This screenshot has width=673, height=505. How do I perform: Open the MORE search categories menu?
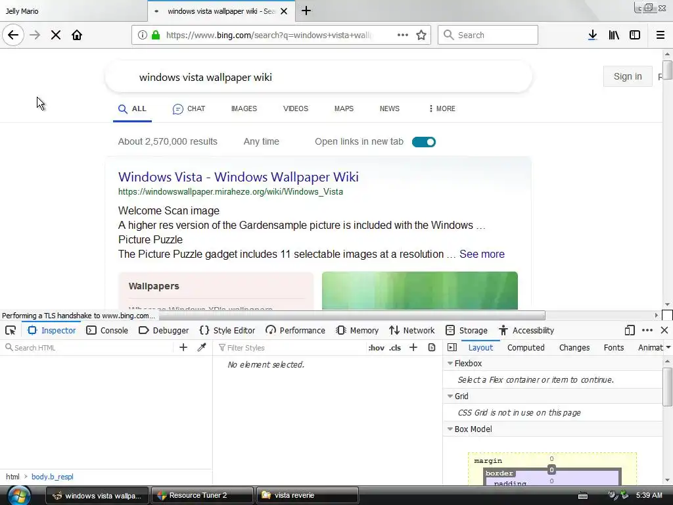pos(442,108)
